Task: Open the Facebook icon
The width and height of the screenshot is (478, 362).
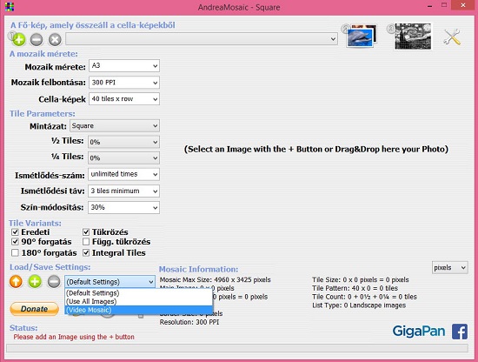Action: click(x=460, y=332)
